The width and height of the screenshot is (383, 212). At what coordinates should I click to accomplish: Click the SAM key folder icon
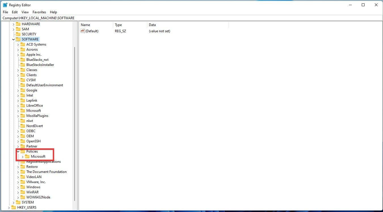[18, 29]
